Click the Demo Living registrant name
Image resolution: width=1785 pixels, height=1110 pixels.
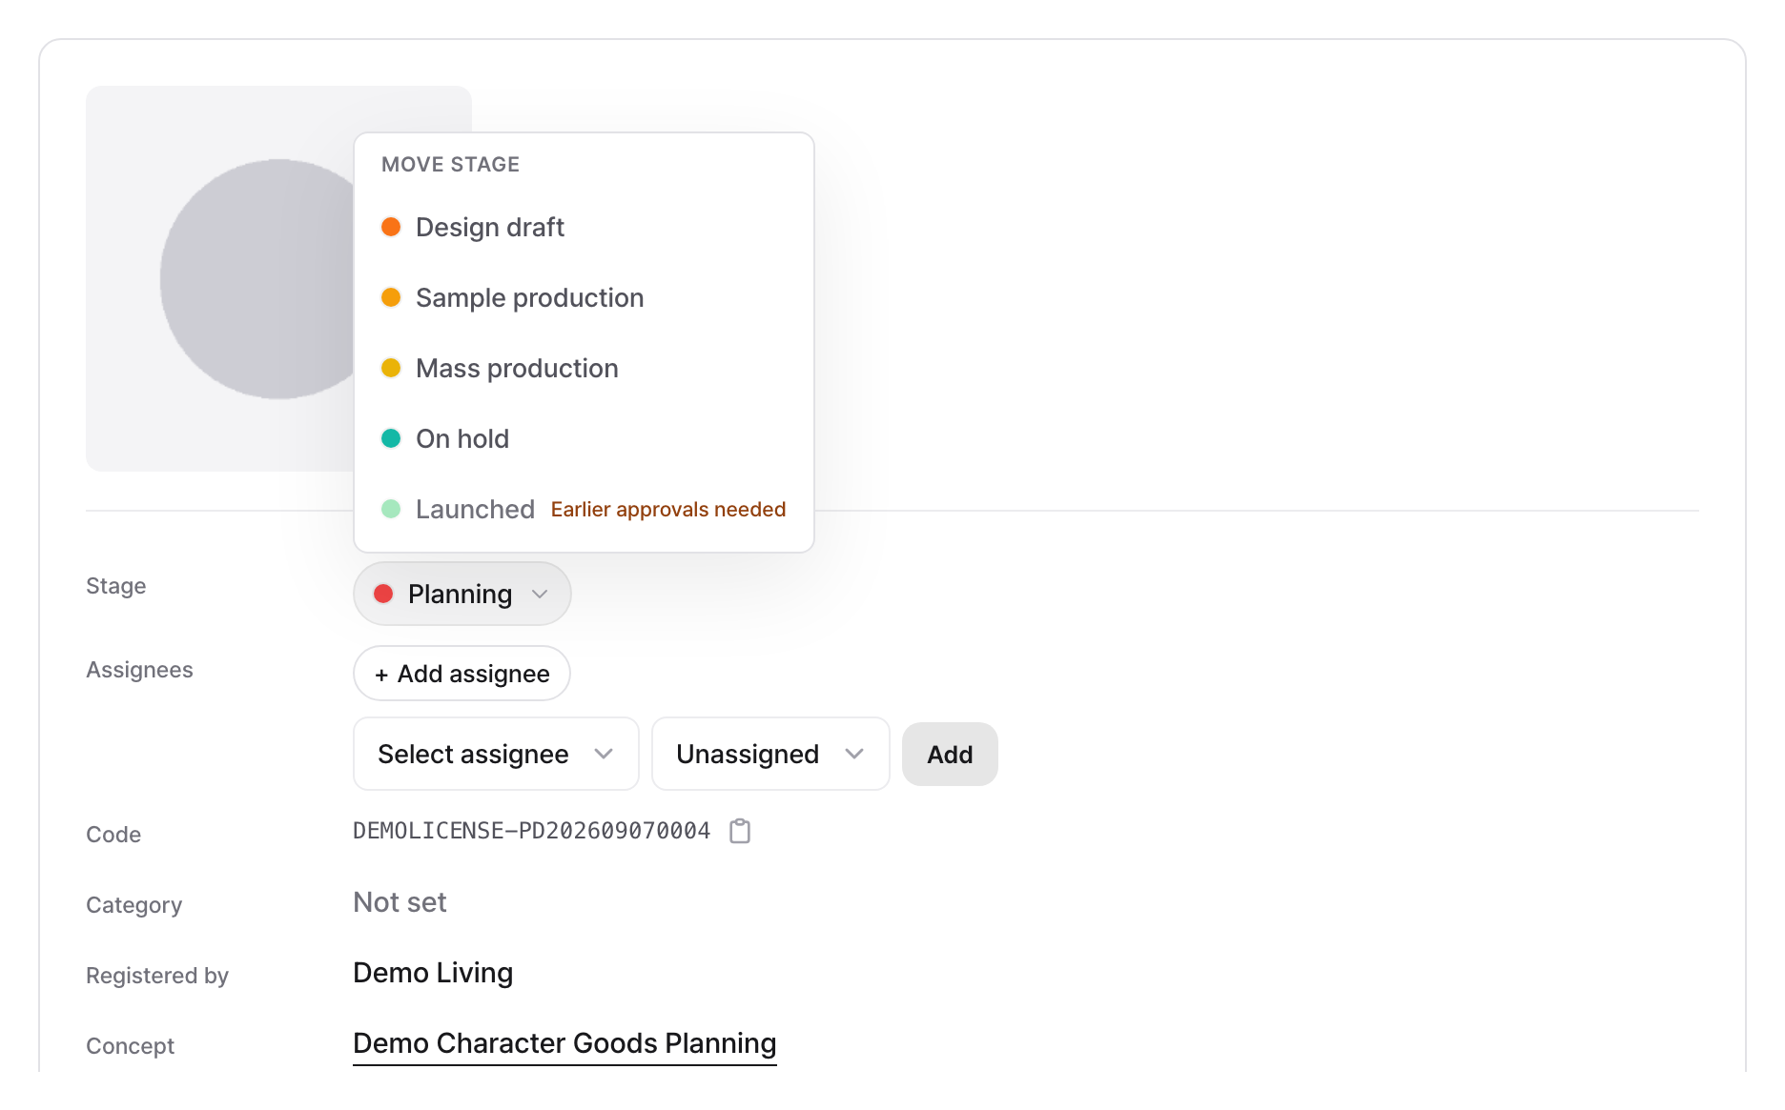click(433, 973)
